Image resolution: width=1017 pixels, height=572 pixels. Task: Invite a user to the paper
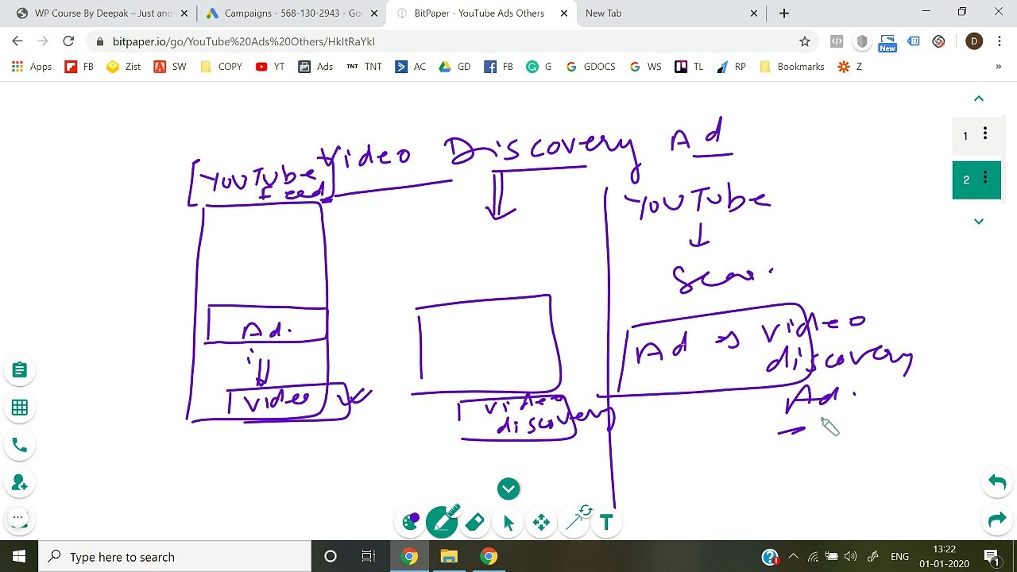(x=20, y=483)
